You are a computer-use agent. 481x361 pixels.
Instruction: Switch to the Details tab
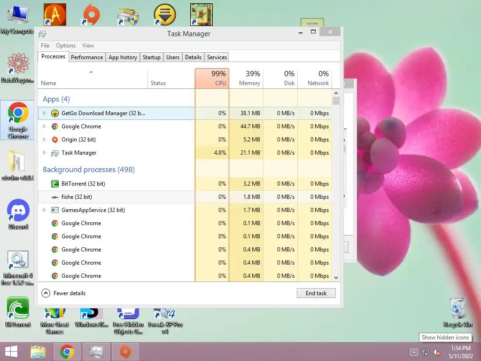[193, 57]
